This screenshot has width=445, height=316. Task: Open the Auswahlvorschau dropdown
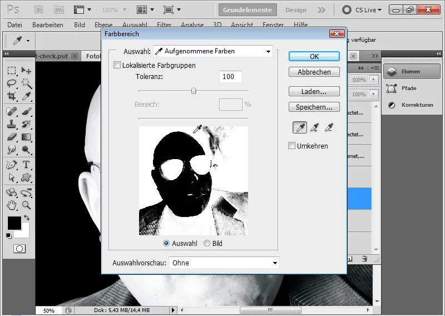coord(224,263)
